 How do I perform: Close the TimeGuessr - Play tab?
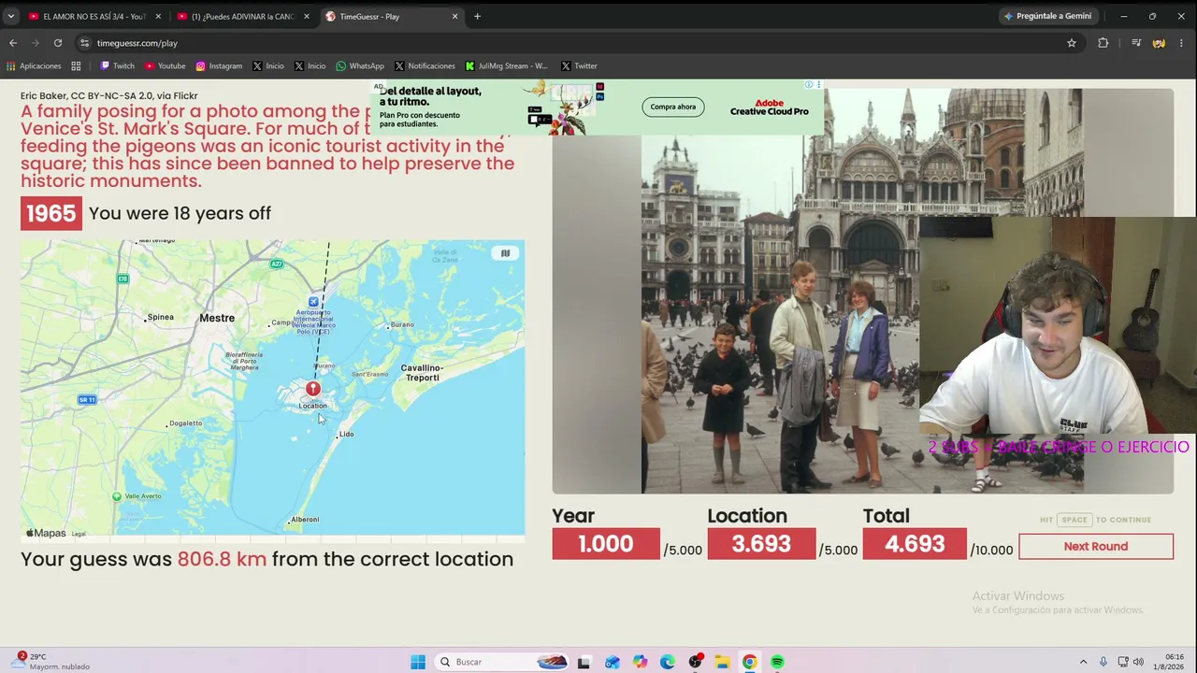455,16
